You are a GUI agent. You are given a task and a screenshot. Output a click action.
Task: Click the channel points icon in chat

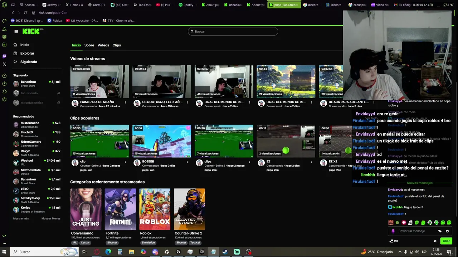pyautogui.click(x=393, y=241)
